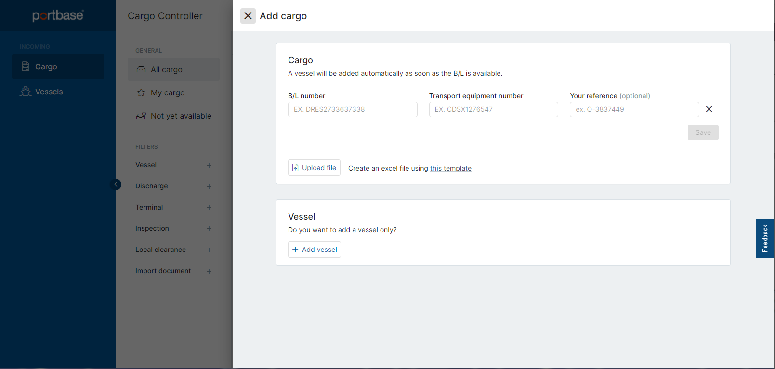Image resolution: width=775 pixels, height=369 pixels.
Task: Expand the Discharge filter
Action: 209,186
